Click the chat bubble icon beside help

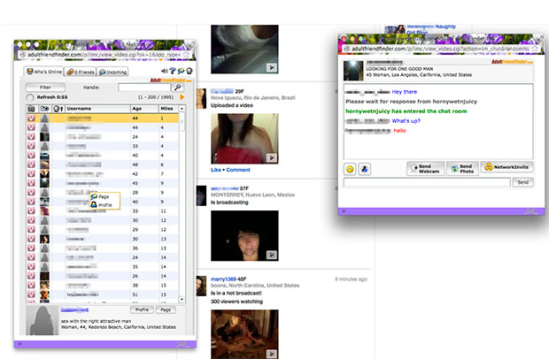tap(181, 71)
